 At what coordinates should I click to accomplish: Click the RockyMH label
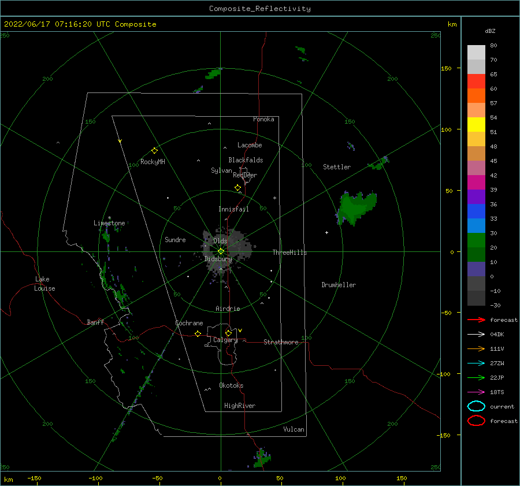coord(153,162)
